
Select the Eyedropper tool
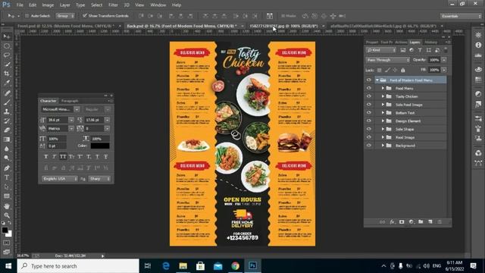pos(7,83)
